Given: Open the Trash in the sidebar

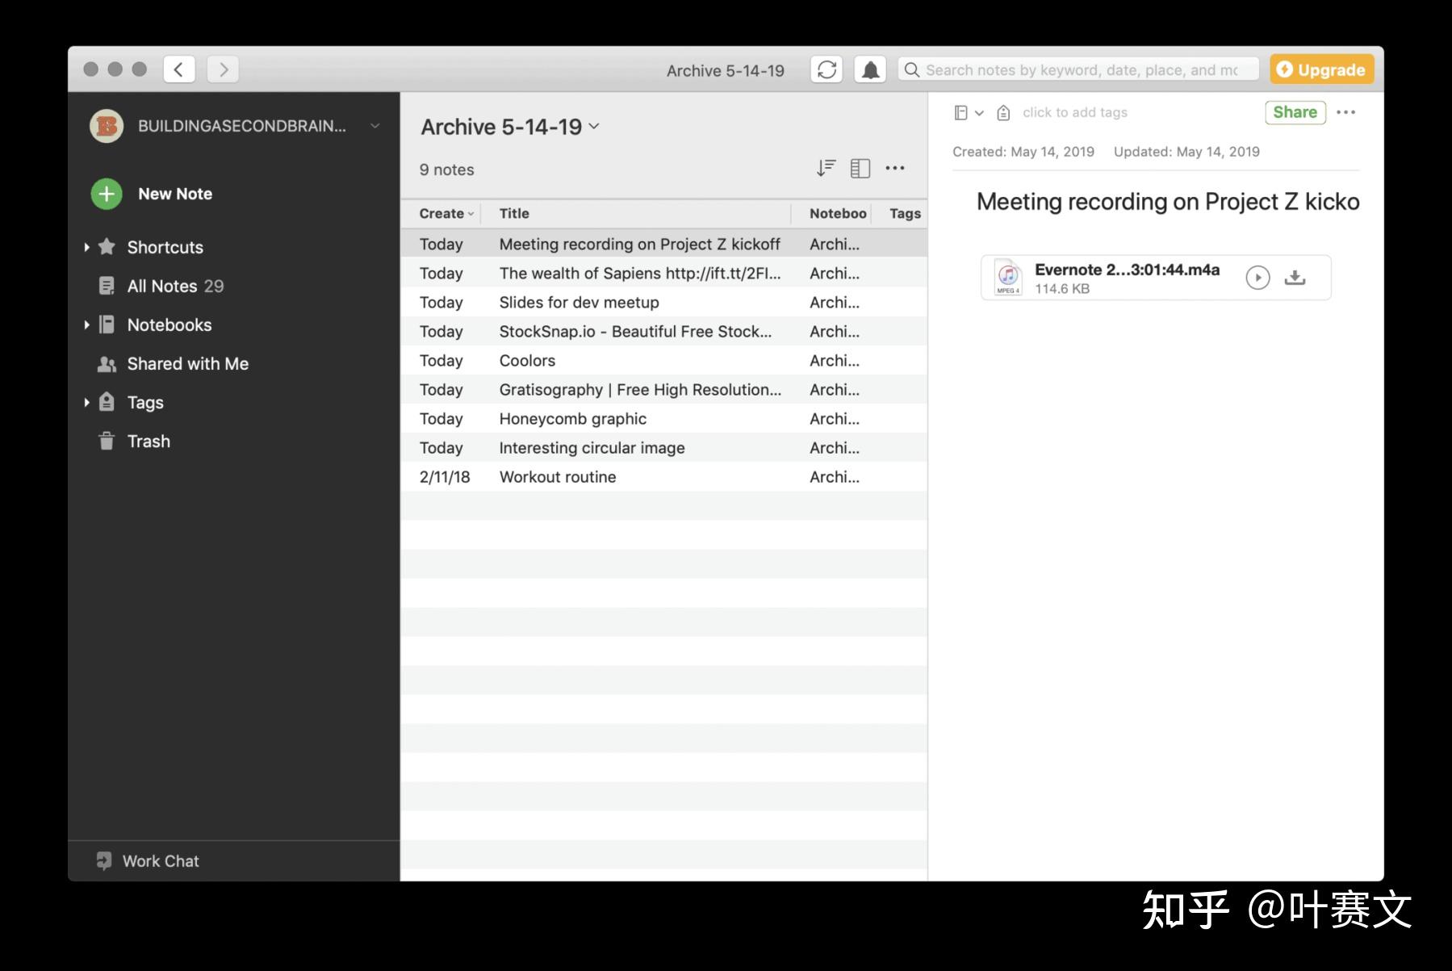Looking at the screenshot, I should coord(149,441).
